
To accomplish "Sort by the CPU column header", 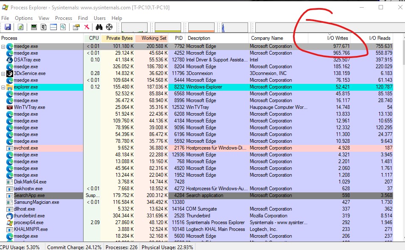I will (x=92, y=38).
